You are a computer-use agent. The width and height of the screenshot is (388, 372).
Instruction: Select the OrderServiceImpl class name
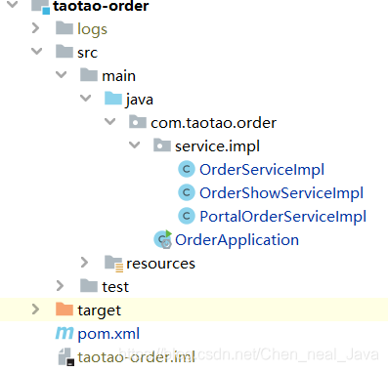[x=262, y=170]
